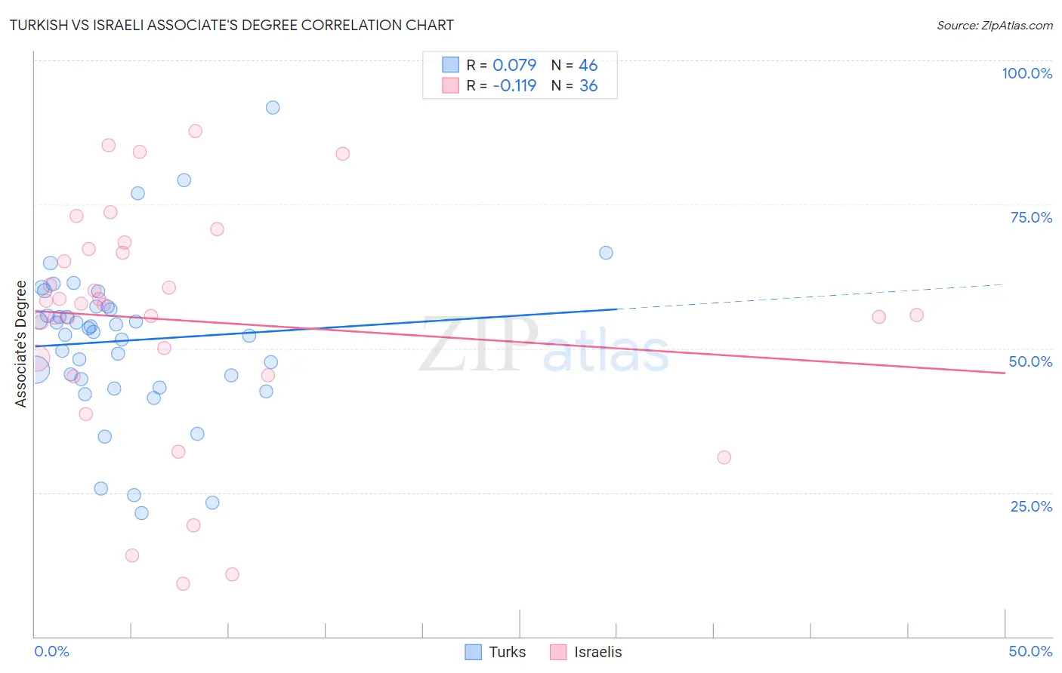Click the blue swatch beside R = 0.079
Image resolution: width=1062 pixels, height=673 pixels.
point(451,65)
